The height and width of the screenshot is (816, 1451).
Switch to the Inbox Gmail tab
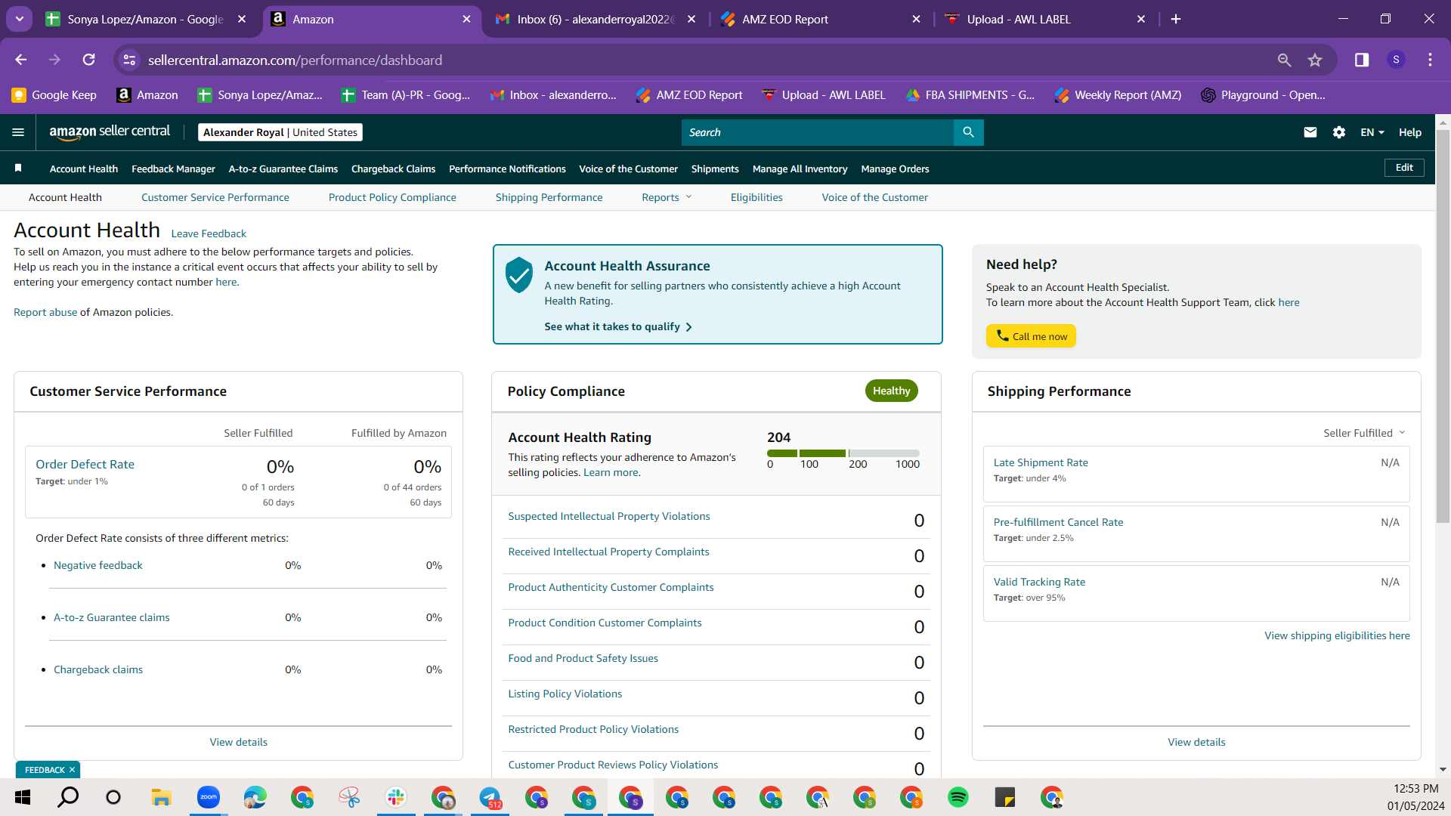(596, 19)
